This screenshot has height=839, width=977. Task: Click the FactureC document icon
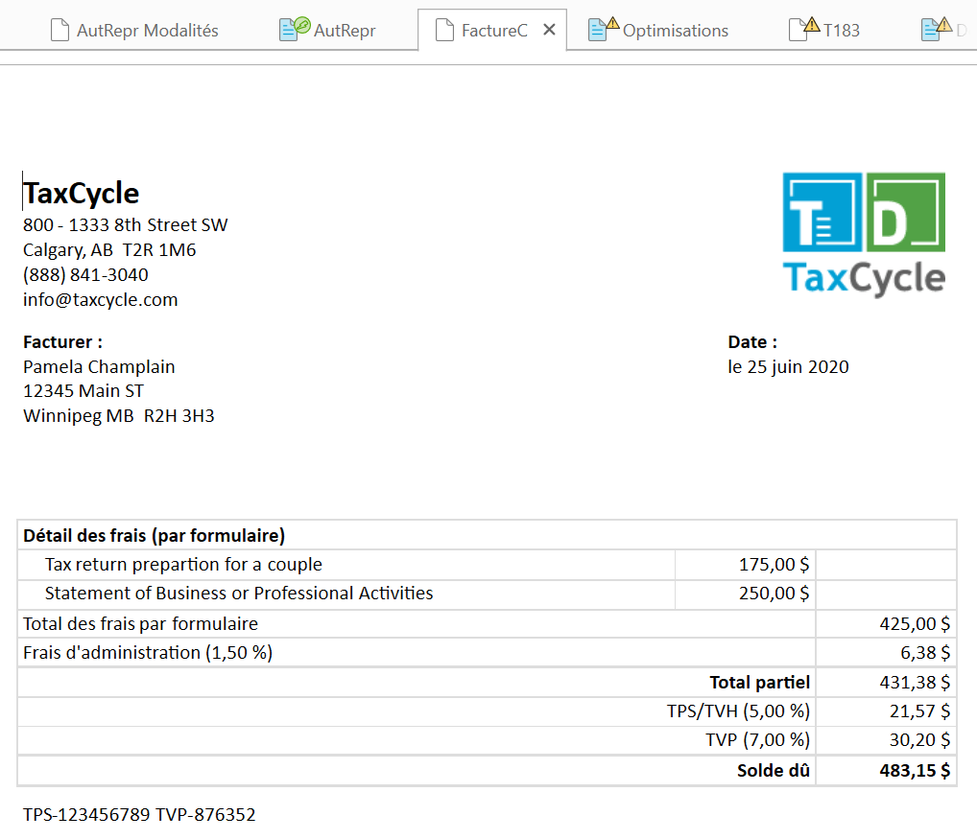[x=444, y=30]
